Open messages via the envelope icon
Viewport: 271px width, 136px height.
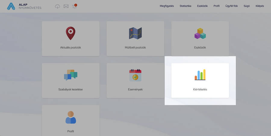[66, 6]
